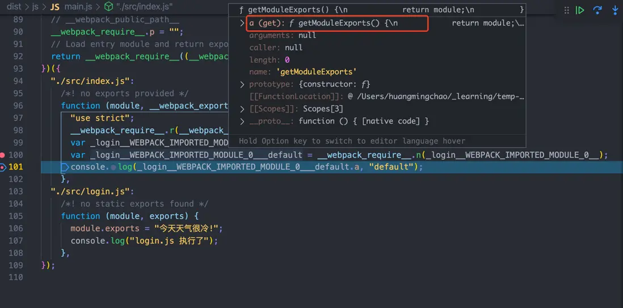Select the "./src/index.js" breadcrumb symbol

(144, 7)
